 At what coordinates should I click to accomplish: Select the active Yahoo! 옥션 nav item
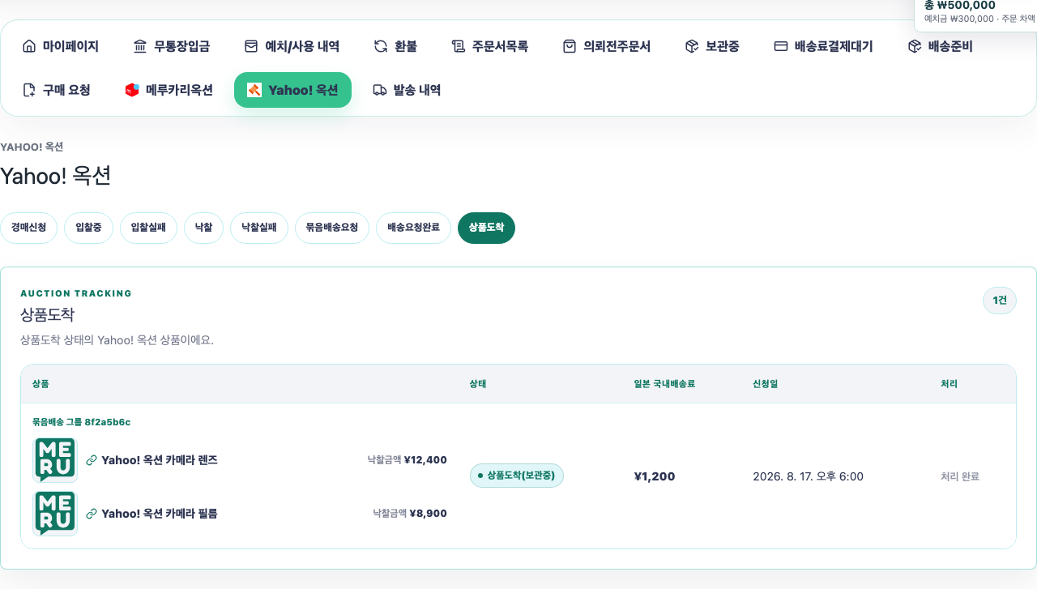(x=292, y=90)
